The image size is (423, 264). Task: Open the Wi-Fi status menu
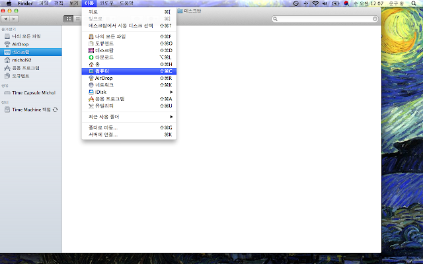(x=315, y=3)
